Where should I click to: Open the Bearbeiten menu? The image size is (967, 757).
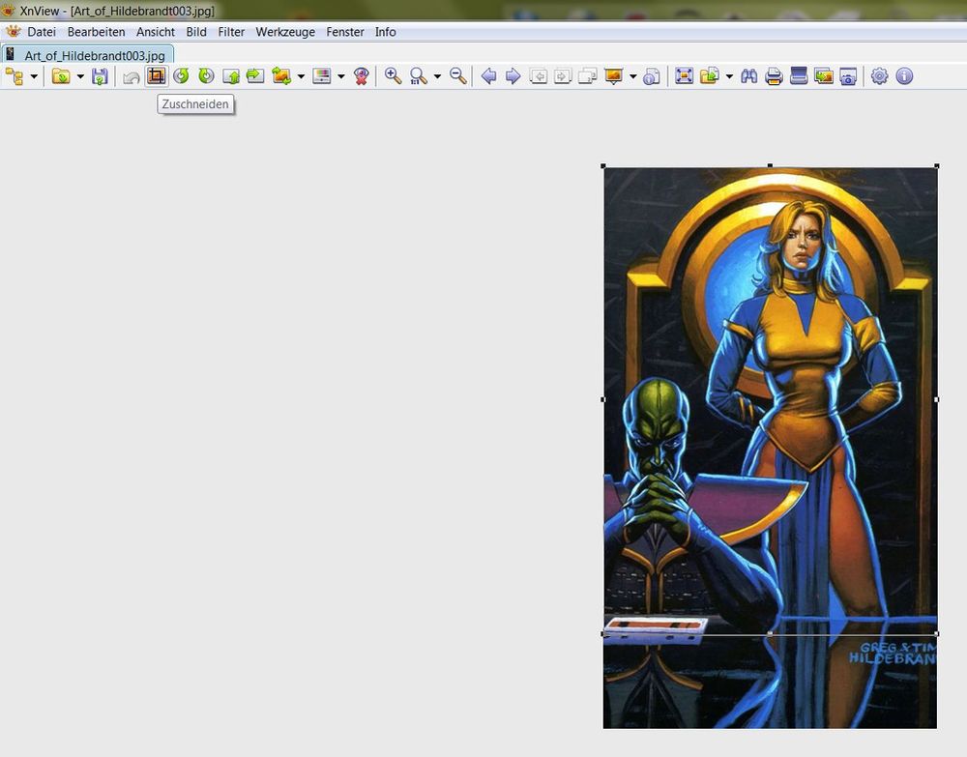(96, 32)
